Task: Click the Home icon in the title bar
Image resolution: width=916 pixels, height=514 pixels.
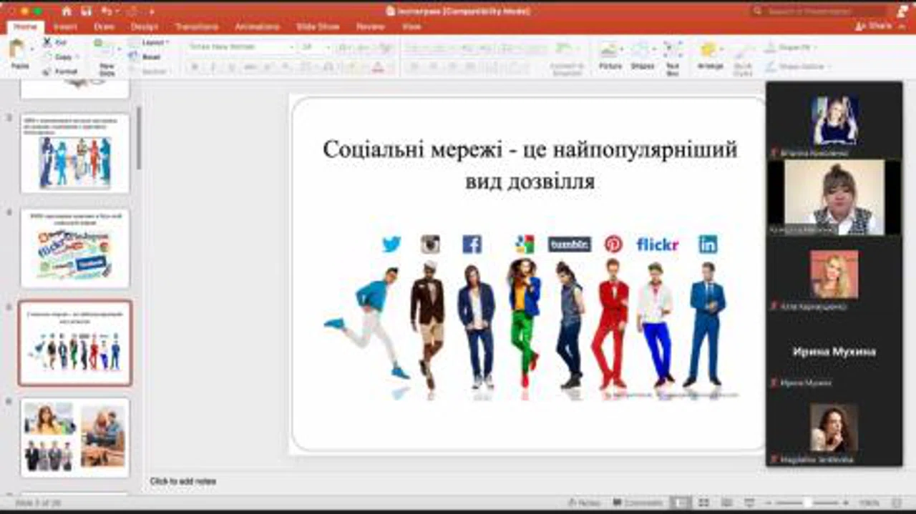Action: pos(67,11)
